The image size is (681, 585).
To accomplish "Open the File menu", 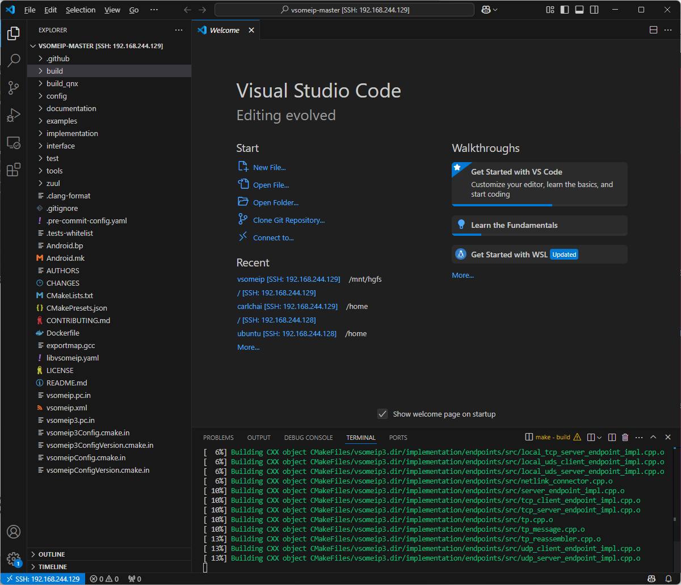I will 30,10.
